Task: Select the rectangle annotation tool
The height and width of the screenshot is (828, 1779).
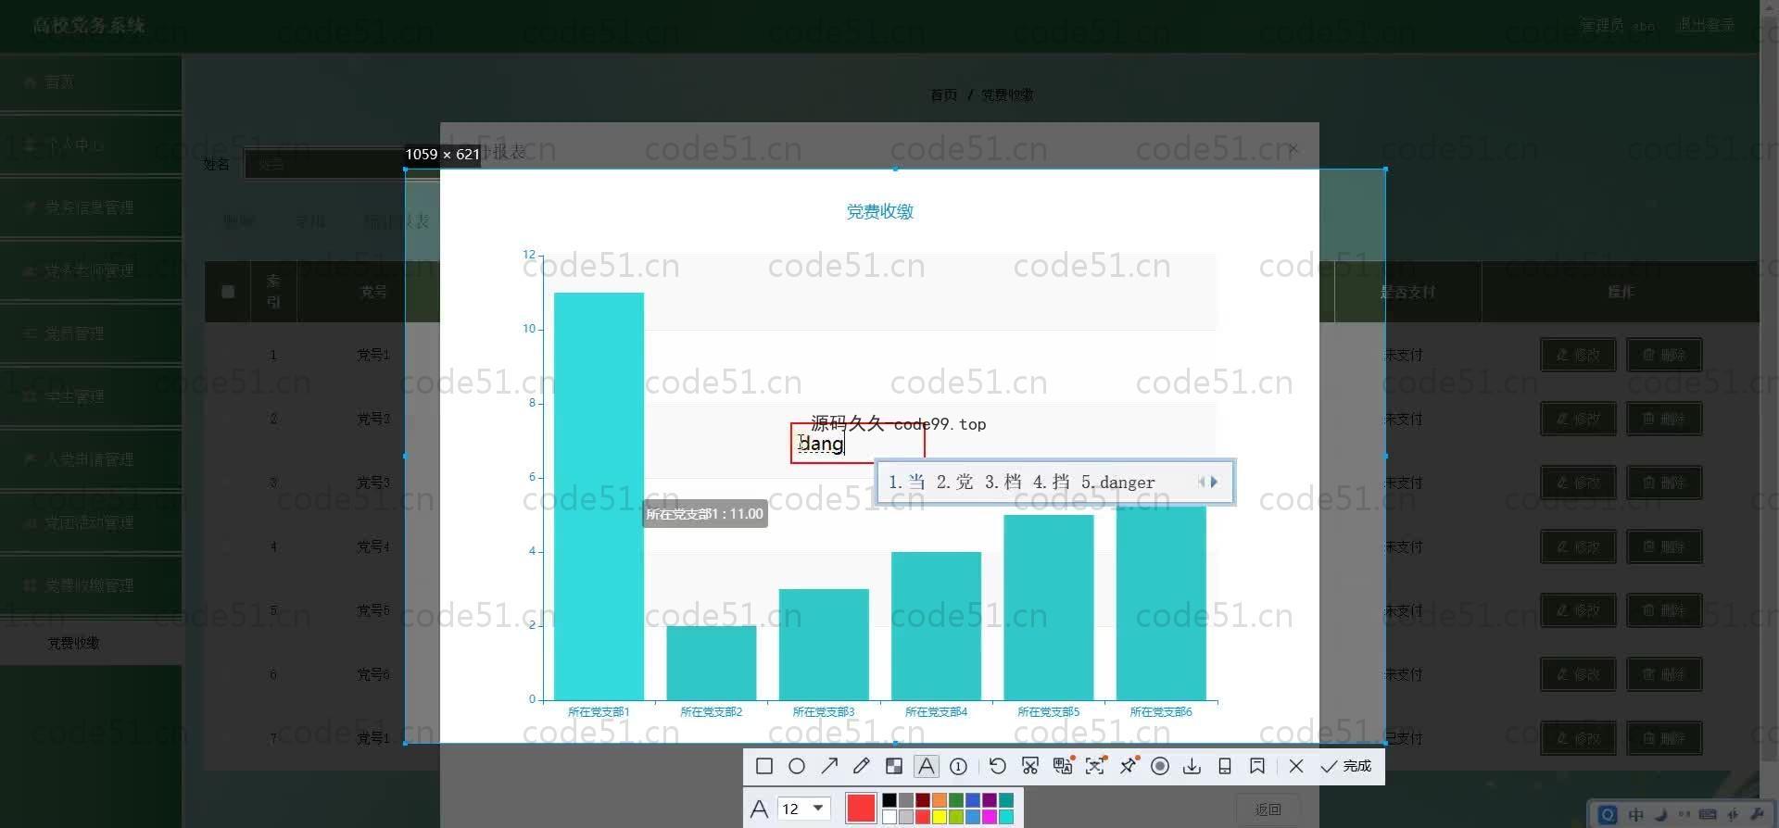Action: tap(764, 766)
